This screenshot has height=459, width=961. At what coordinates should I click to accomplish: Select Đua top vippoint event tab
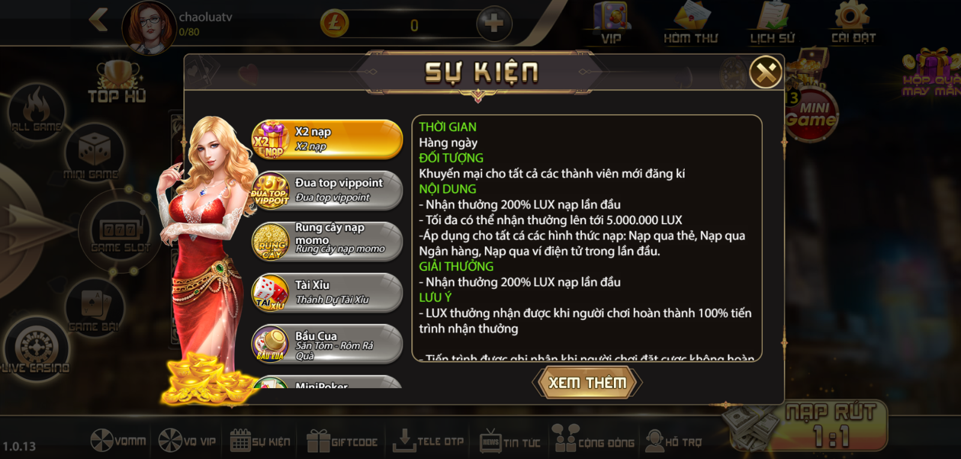pyautogui.click(x=327, y=190)
